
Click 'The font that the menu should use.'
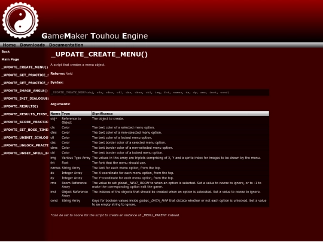coord(119,163)
